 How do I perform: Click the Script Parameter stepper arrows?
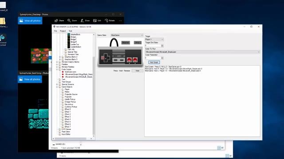click(x=162, y=58)
